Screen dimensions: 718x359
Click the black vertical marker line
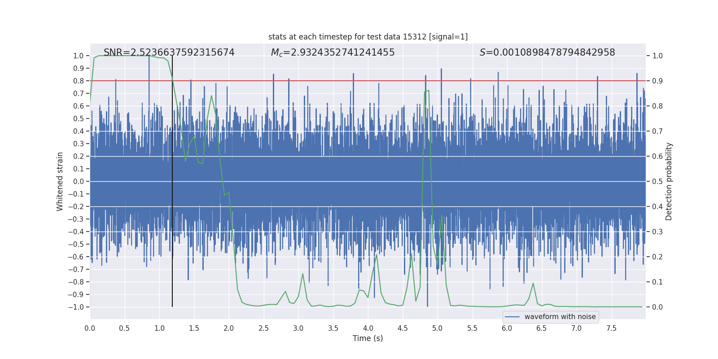point(172,181)
